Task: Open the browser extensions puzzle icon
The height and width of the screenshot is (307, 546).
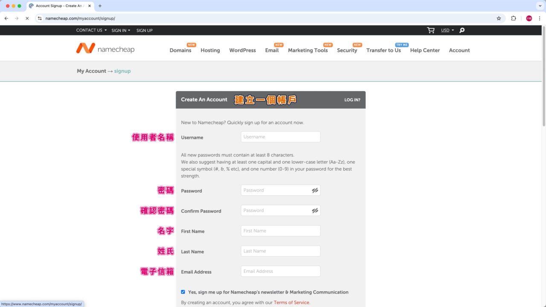Action: coord(514,18)
